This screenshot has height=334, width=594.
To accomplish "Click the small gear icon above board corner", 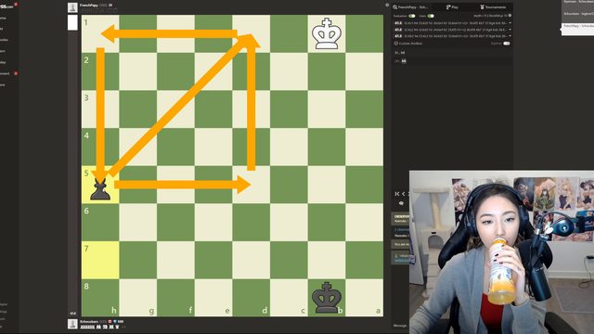I will tap(387, 5).
